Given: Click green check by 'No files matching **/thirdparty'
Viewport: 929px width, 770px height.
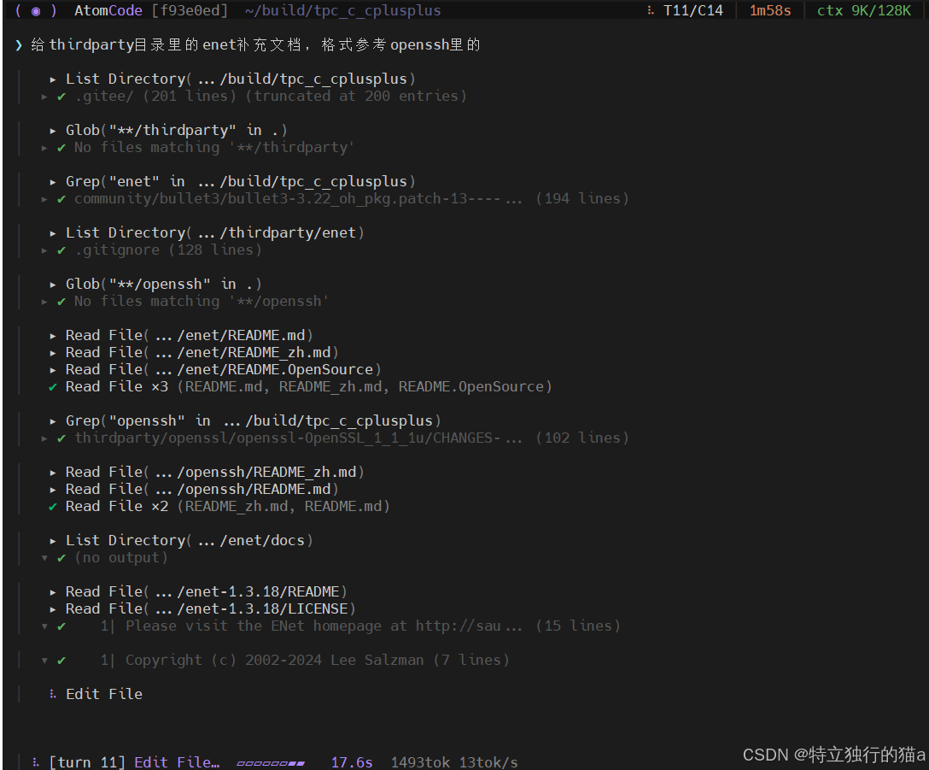Looking at the screenshot, I should coord(61,148).
